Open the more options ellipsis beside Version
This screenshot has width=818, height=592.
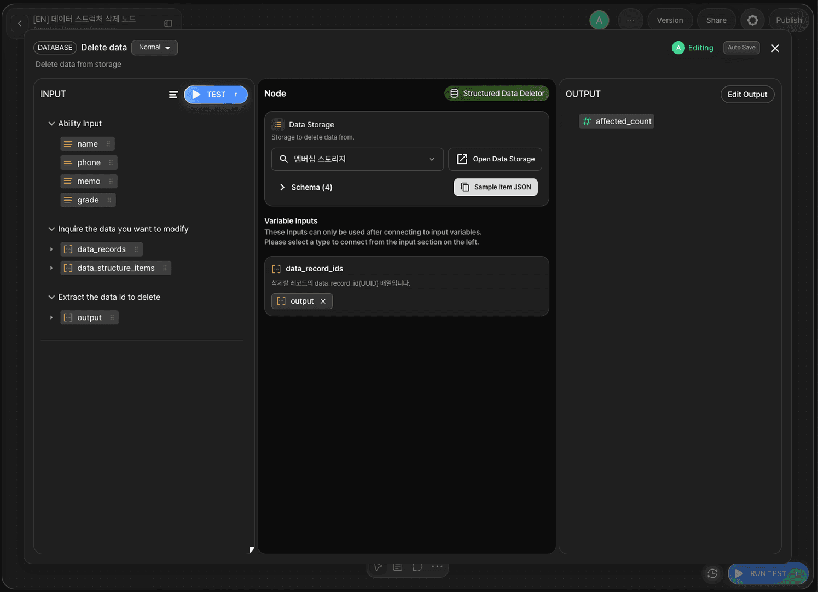630,20
